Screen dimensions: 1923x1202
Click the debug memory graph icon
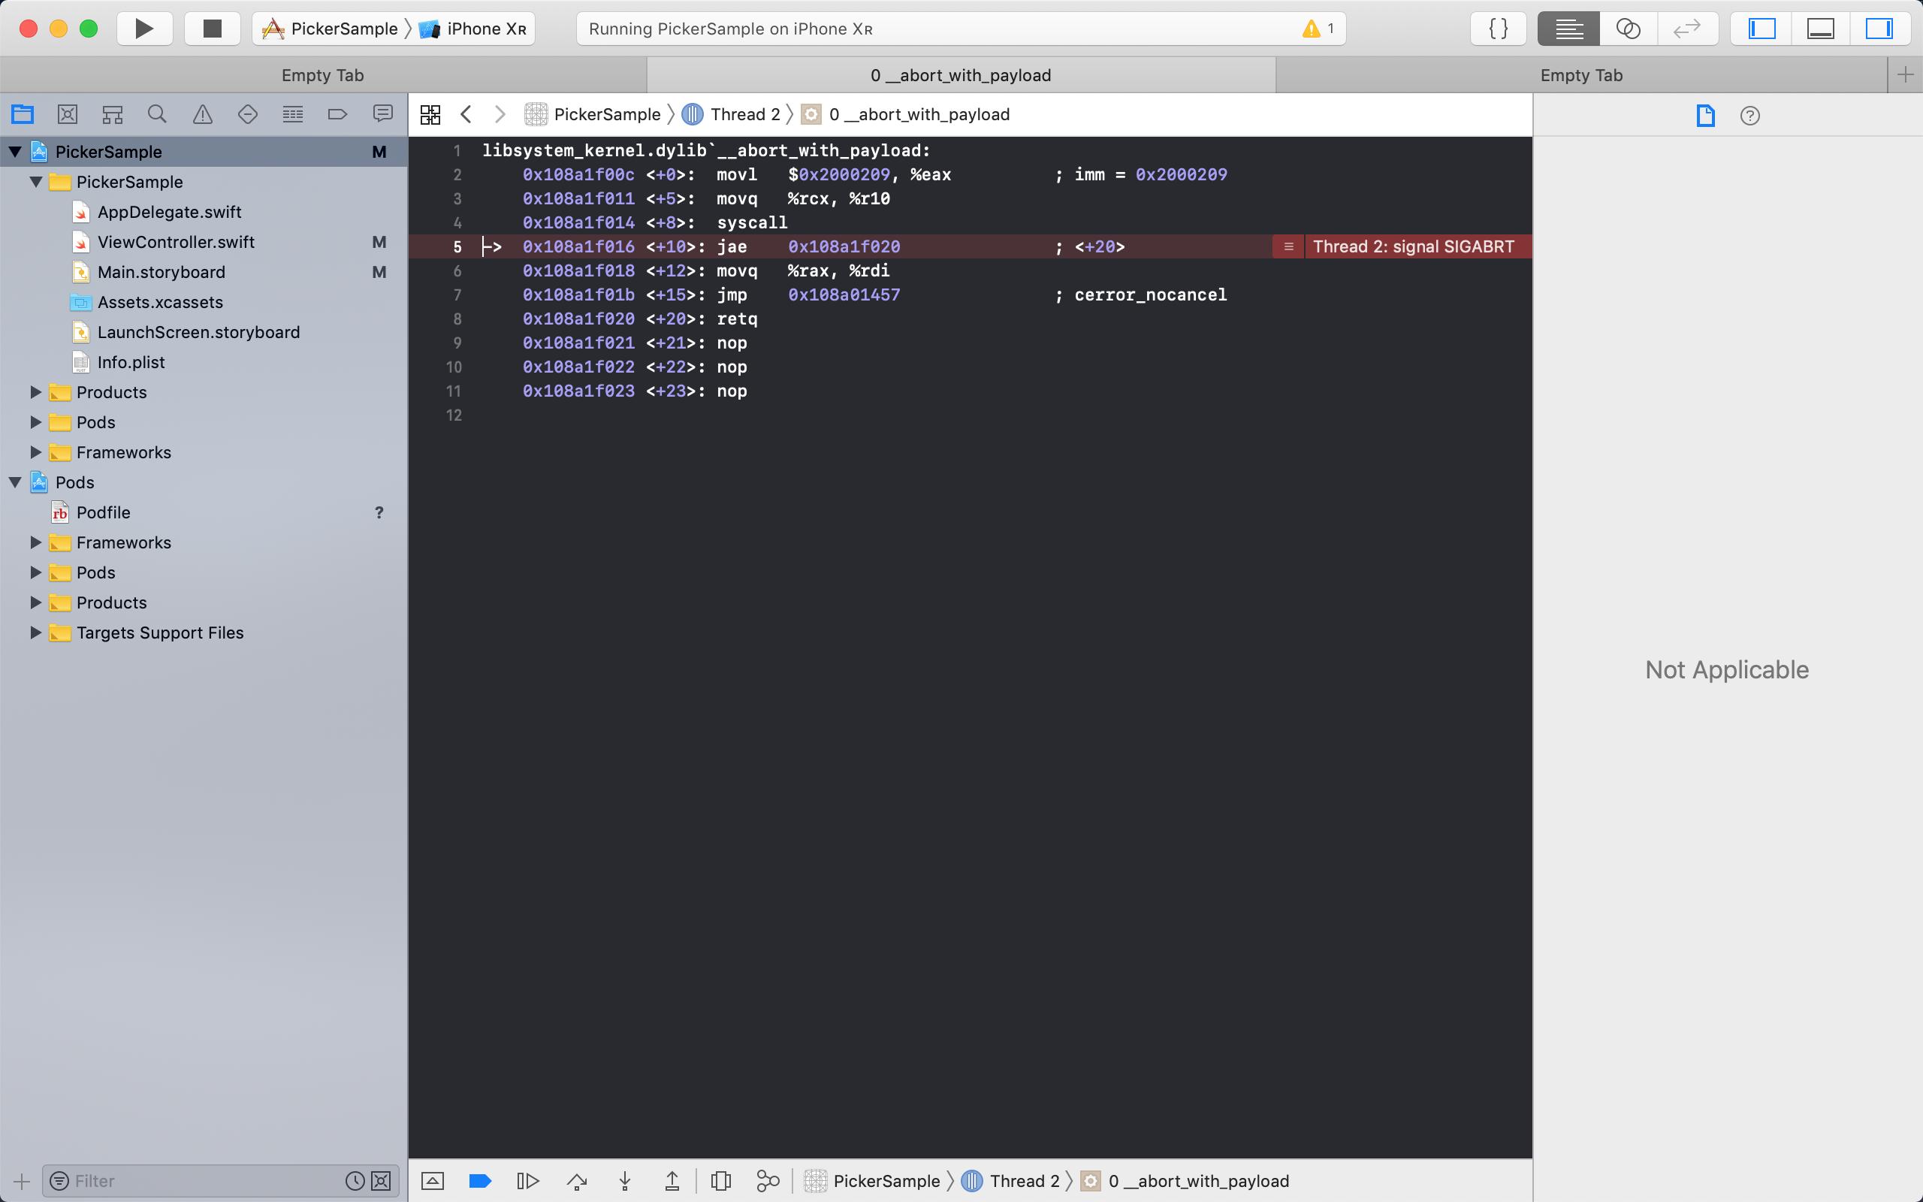coord(765,1180)
